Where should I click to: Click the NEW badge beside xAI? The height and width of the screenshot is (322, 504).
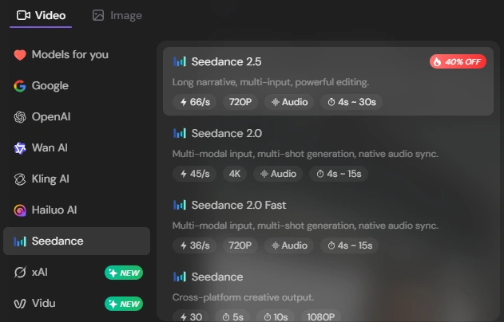point(124,273)
